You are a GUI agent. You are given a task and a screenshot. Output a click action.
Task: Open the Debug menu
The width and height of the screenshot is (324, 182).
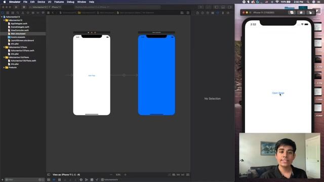[x=70, y=2]
